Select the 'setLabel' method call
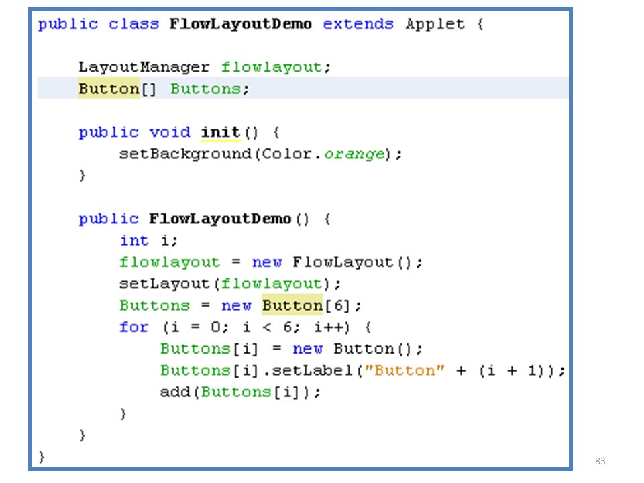Image resolution: width=644 pixels, height=483 pixels. (x=312, y=370)
